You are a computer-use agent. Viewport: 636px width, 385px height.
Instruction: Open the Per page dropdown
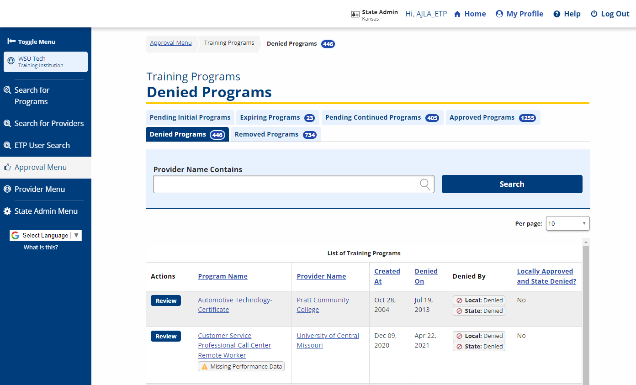point(567,223)
